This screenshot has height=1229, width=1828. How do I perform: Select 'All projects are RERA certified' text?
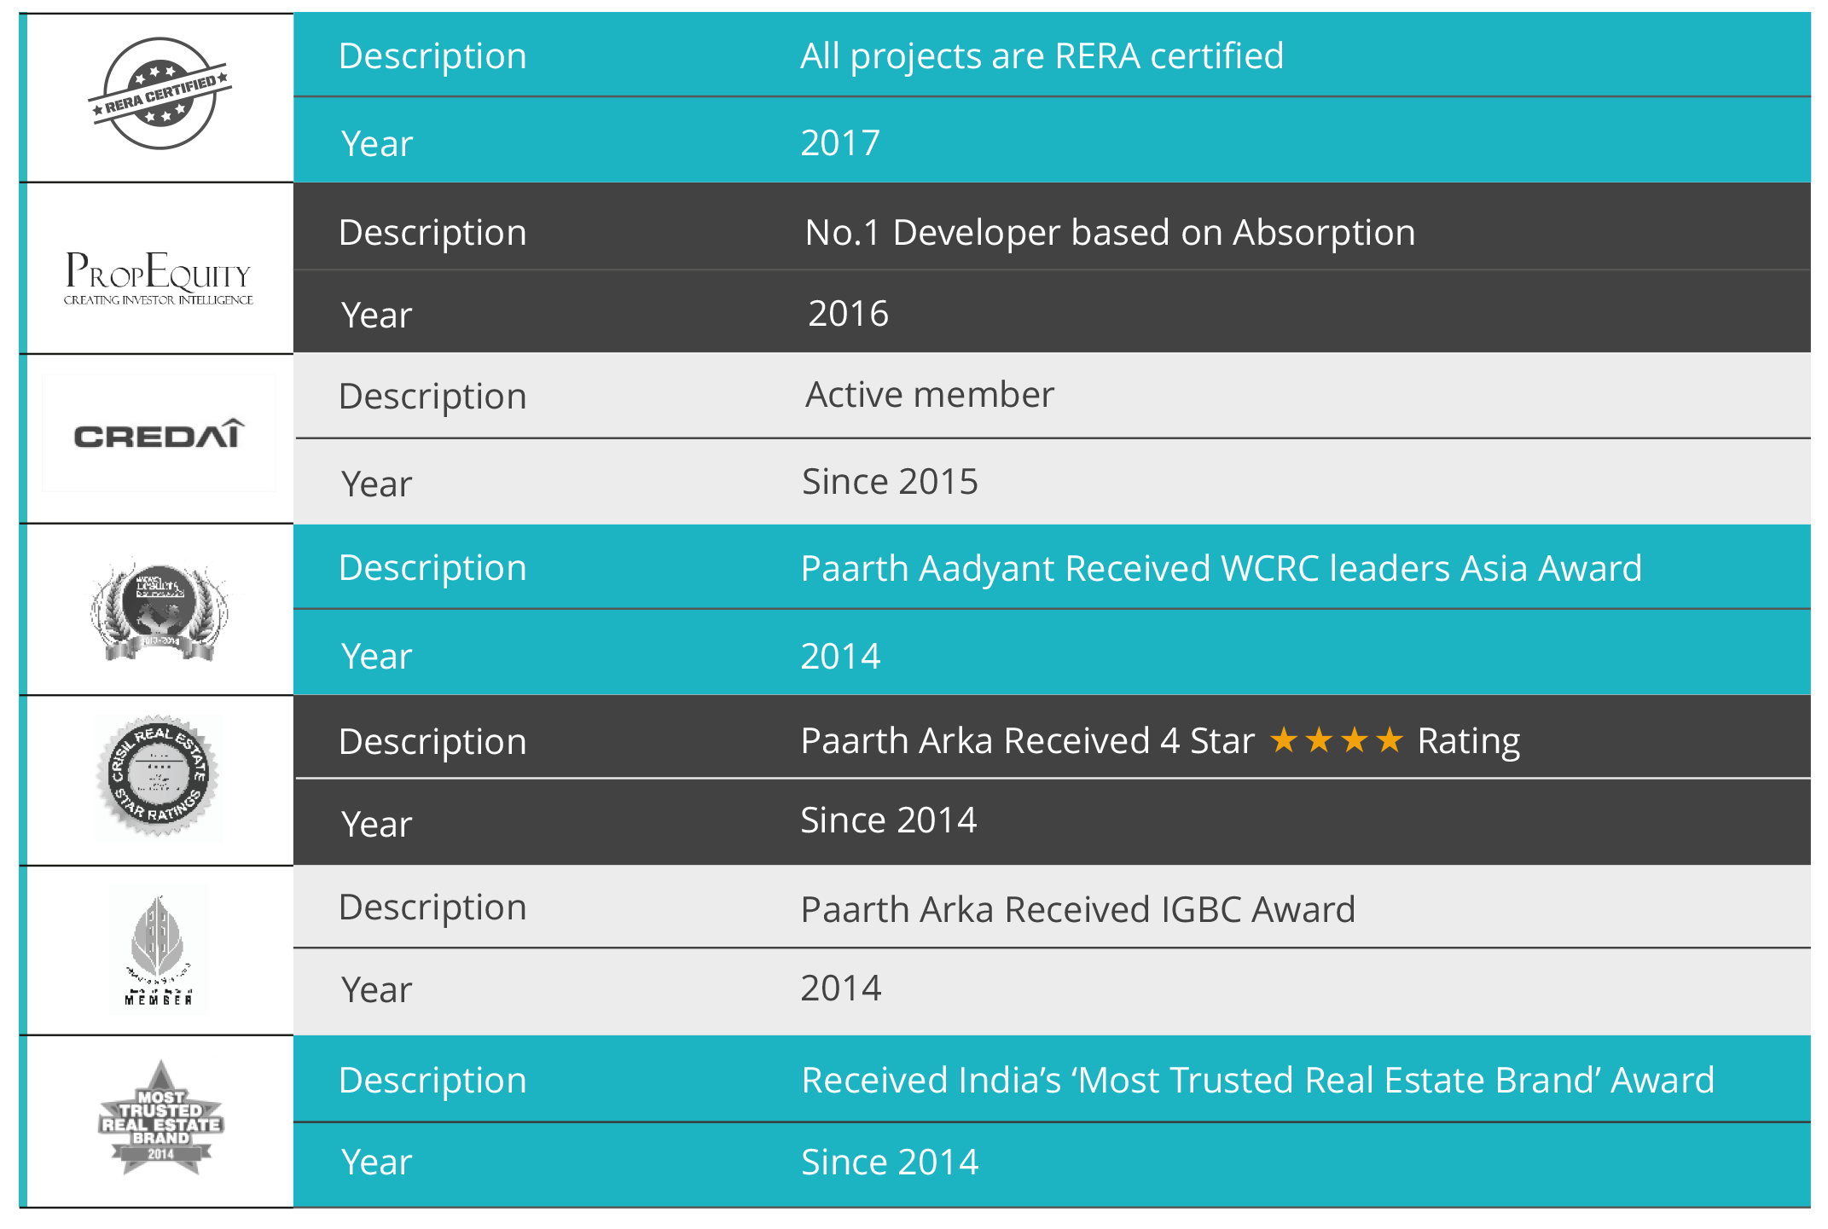click(x=1042, y=56)
